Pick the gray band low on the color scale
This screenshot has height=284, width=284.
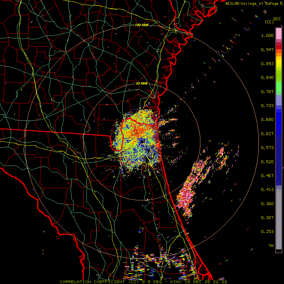279,219
